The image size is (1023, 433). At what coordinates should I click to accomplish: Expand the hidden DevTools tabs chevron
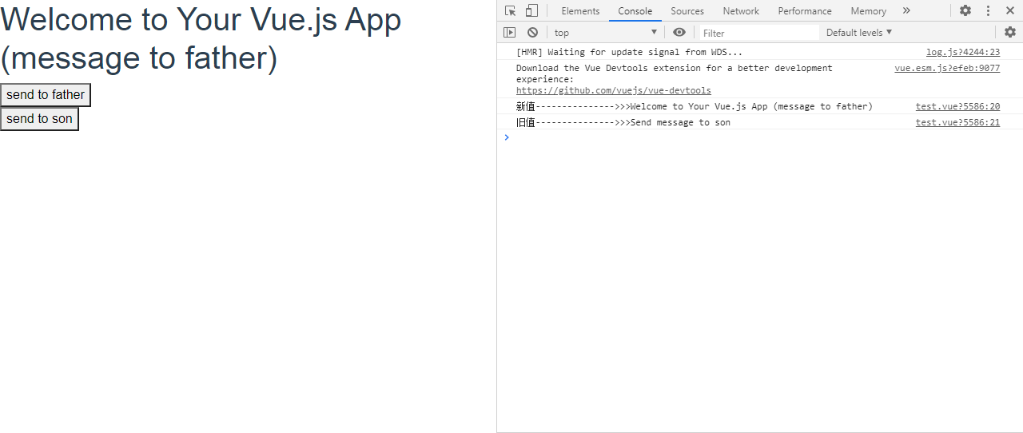pyautogui.click(x=906, y=10)
